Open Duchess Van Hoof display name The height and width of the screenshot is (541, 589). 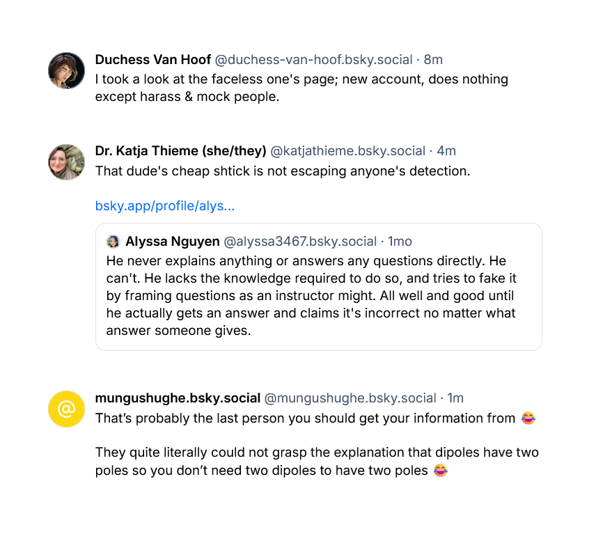(152, 59)
